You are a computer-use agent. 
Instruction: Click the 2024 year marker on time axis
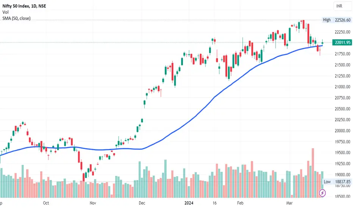[x=189, y=203]
